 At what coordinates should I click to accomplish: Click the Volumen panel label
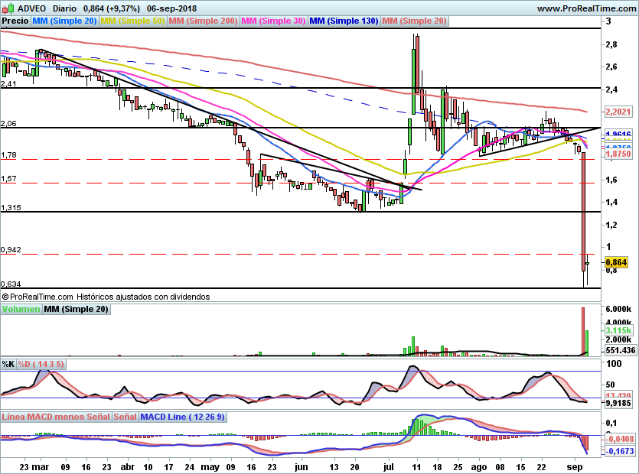tap(21, 310)
